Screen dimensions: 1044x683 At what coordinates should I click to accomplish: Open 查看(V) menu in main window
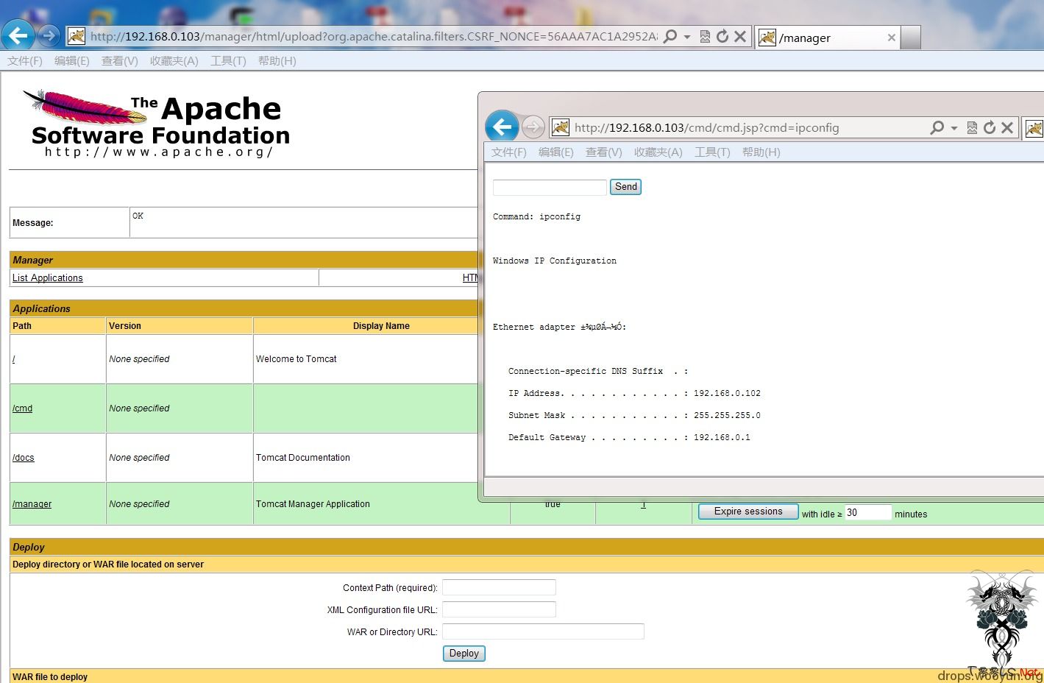coord(120,61)
